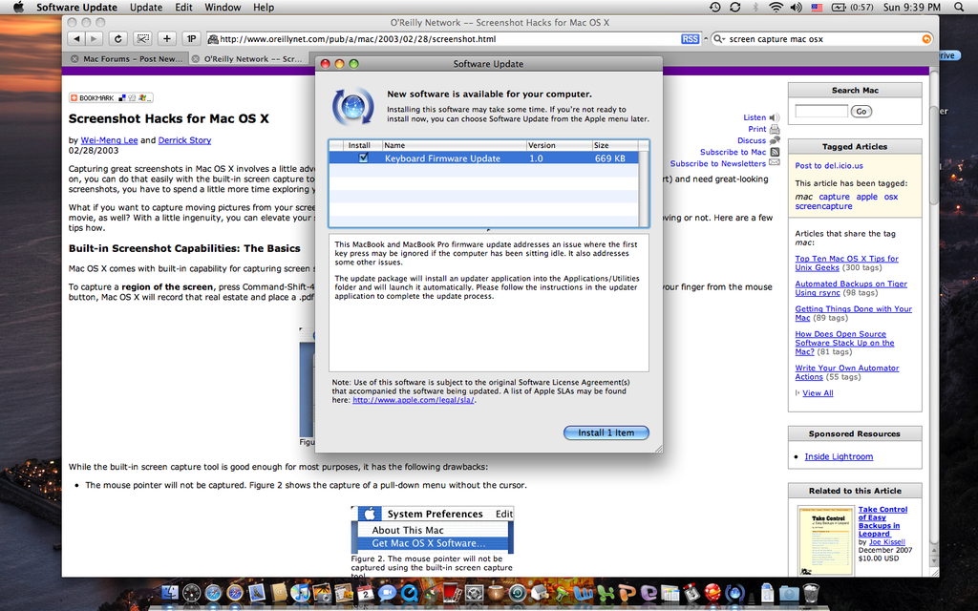Open Dashboard from the Dock

point(191,592)
